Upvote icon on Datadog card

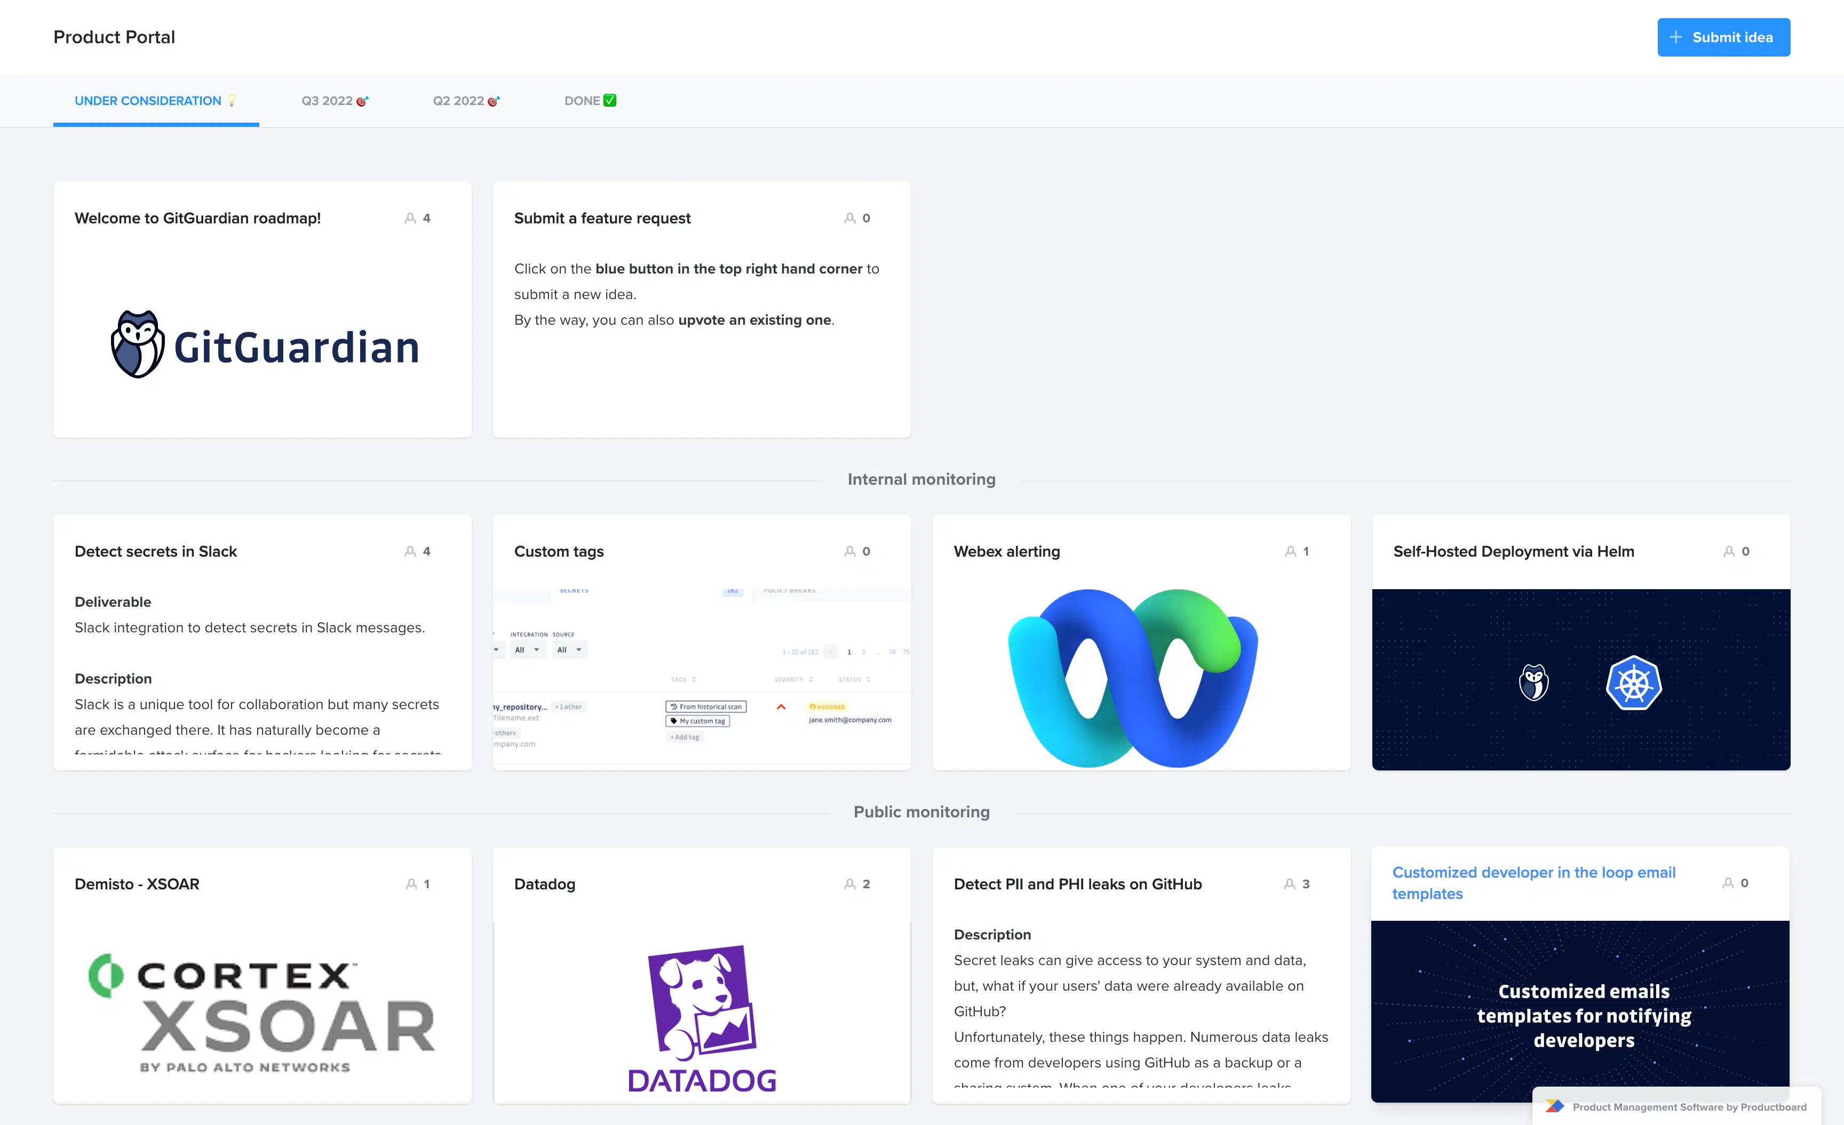coord(849,884)
